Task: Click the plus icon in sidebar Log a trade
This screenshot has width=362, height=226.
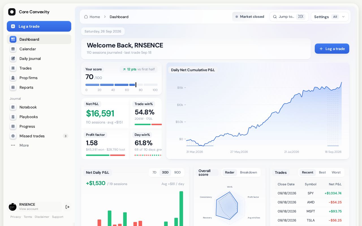Action: point(13,26)
